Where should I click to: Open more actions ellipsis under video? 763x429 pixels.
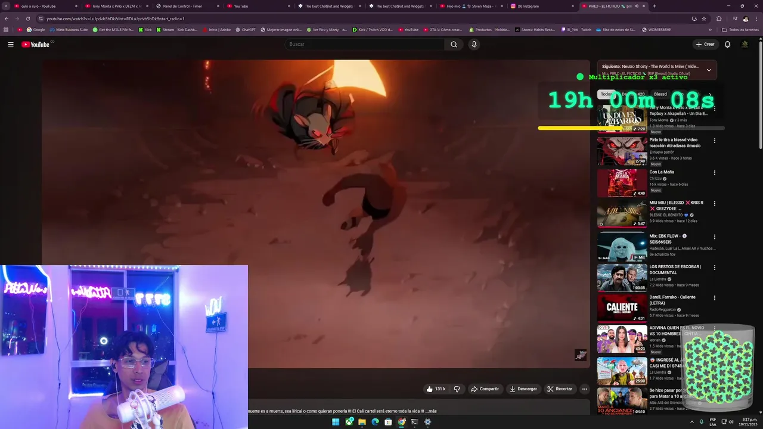pyautogui.click(x=585, y=389)
